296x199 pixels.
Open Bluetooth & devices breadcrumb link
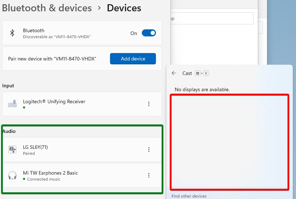(x=47, y=8)
